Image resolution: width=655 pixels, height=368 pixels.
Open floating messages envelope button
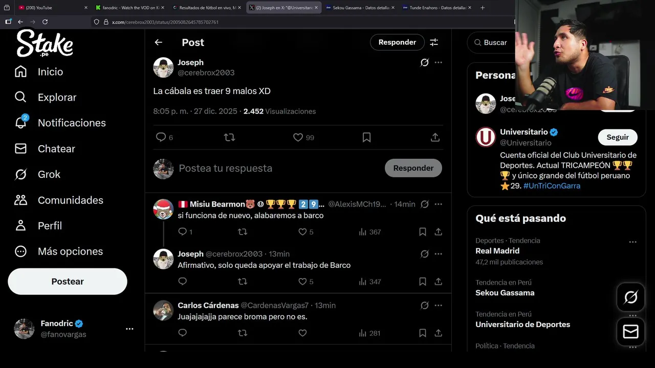(x=630, y=332)
